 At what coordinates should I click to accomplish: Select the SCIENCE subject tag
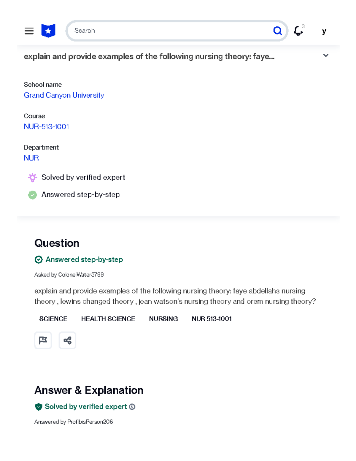(x=53, y=319)
